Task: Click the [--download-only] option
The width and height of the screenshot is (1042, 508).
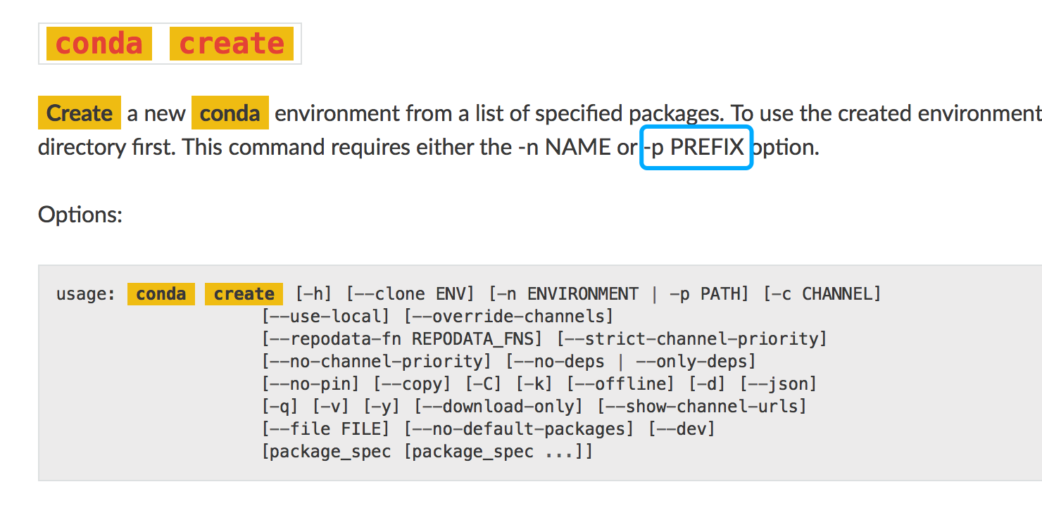Action: (x=498, y=406)
